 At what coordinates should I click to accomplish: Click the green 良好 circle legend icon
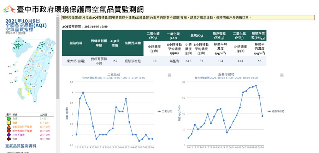(x=8, y=119)
